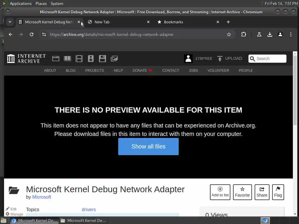
Task: Open the Video film strip icon
Action: pos(79,58)
